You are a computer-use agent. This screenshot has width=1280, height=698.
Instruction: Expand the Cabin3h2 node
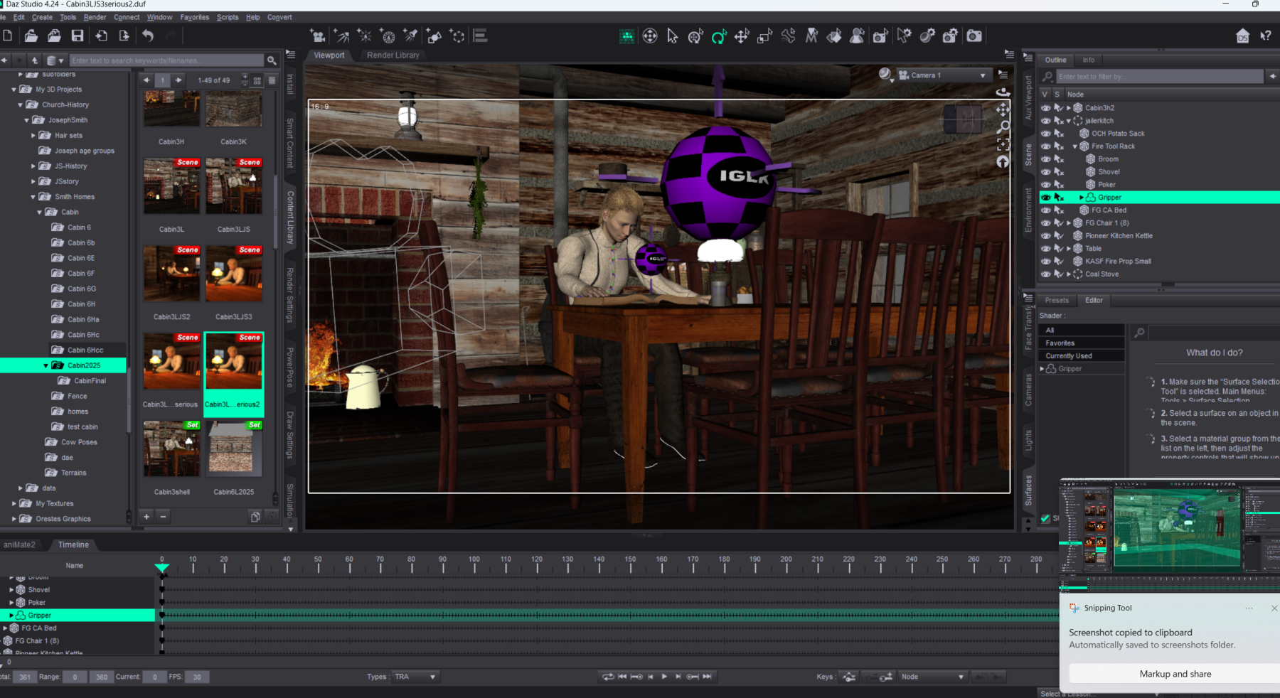click(x=1068, y=108)
